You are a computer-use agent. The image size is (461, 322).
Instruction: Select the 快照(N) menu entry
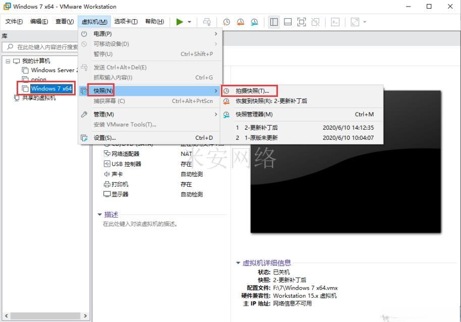coord(150,91)
